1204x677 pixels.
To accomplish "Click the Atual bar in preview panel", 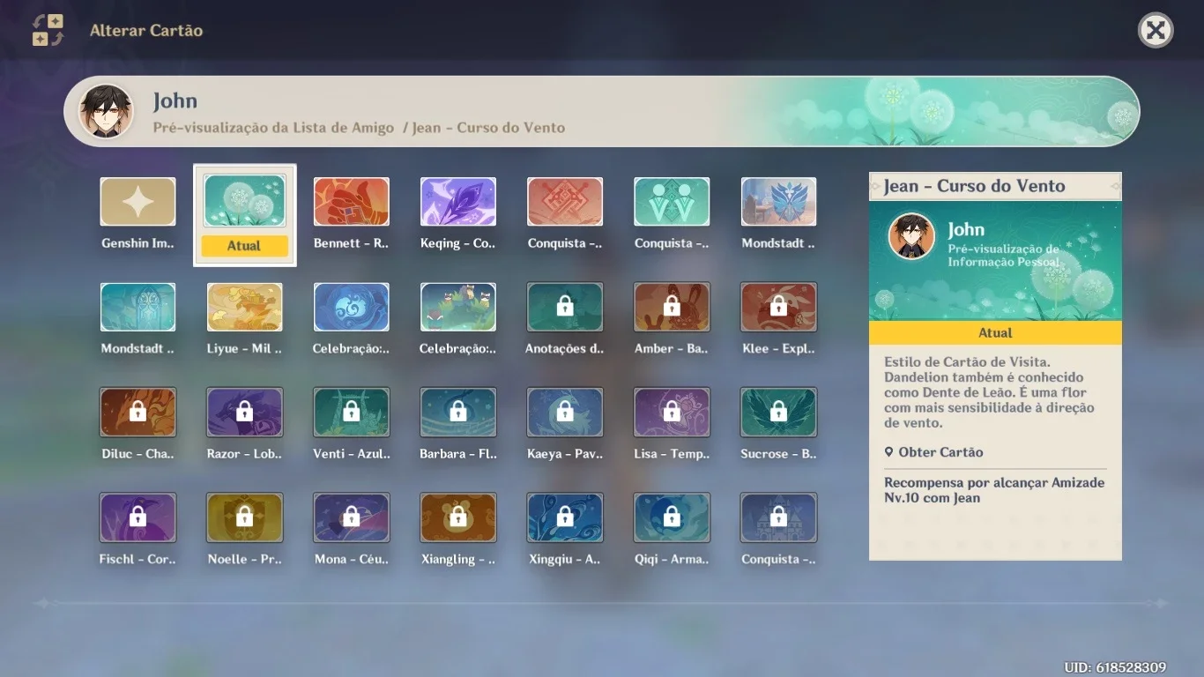I will (995, 332).
